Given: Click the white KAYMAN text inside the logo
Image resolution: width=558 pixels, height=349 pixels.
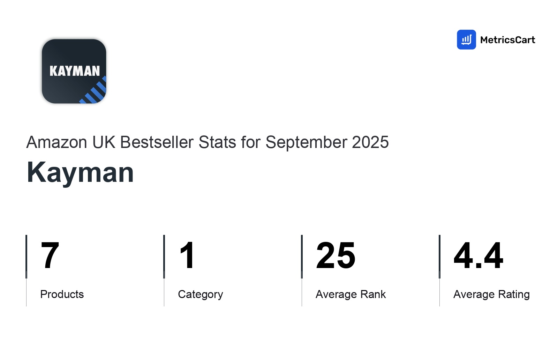Looking at the screenshot, I should [x=75, y=71].
